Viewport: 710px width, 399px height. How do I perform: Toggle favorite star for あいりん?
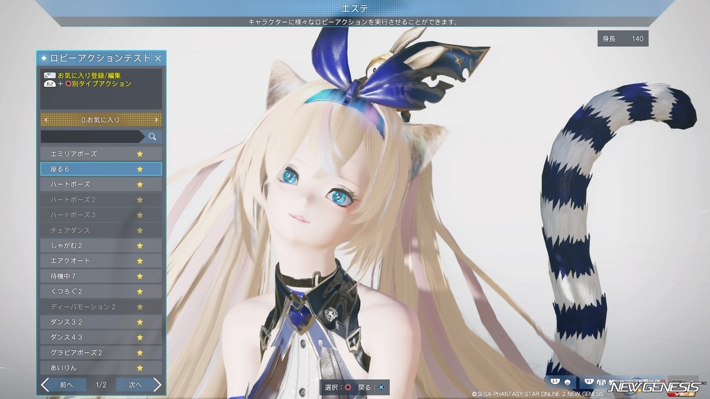[x=140, y=368]
